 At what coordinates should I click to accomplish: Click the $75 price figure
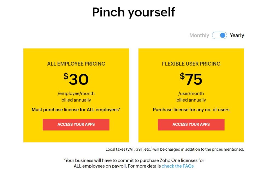click(x=193, y=79)
